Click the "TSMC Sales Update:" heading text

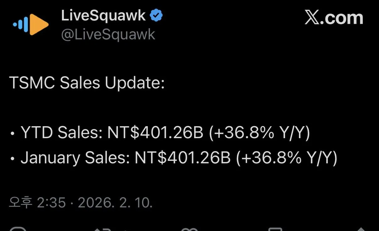tap(87, 83)
